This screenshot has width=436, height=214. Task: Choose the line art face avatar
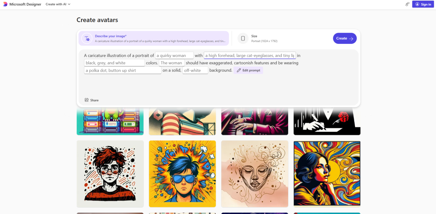(254, 174)
